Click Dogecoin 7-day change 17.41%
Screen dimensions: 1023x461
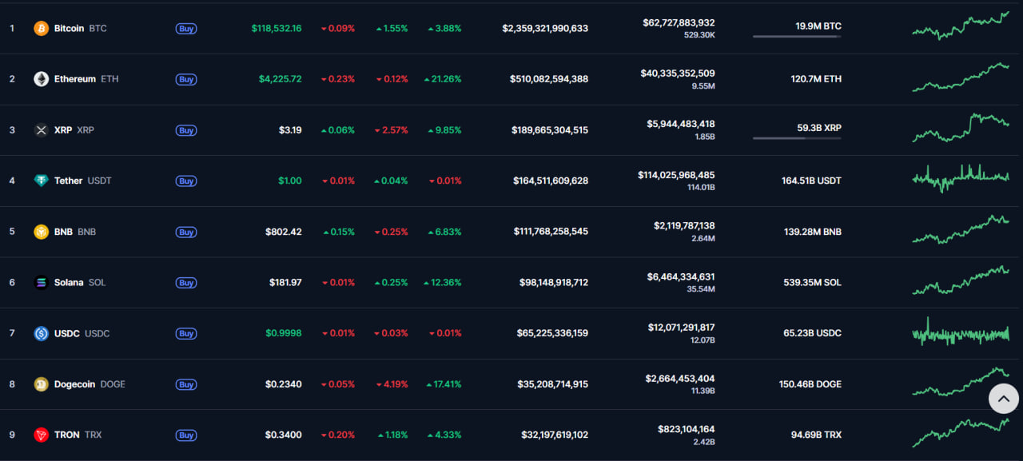pyautogui.click(x=444, y=384)
